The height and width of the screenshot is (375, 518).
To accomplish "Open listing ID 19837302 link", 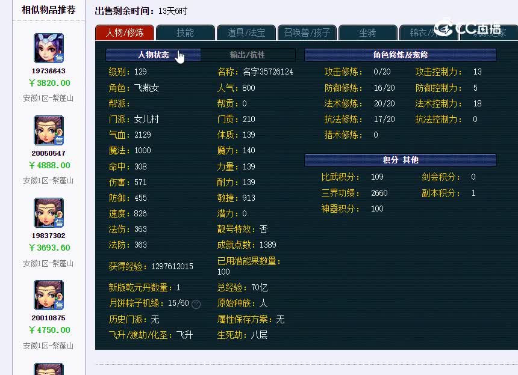I will pos(49,236).
